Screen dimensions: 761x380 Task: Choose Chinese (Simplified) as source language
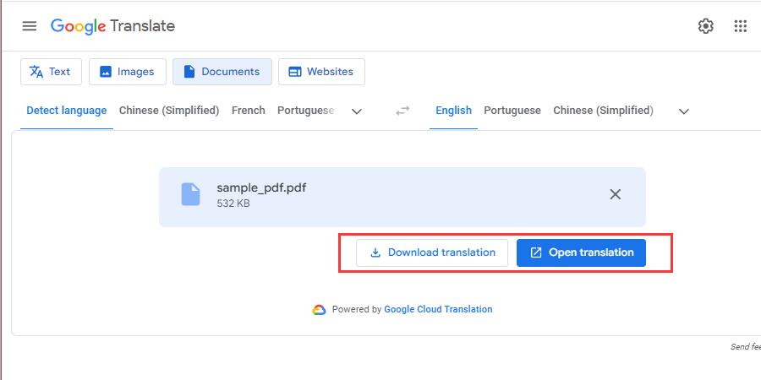click(x=169, y=111)
